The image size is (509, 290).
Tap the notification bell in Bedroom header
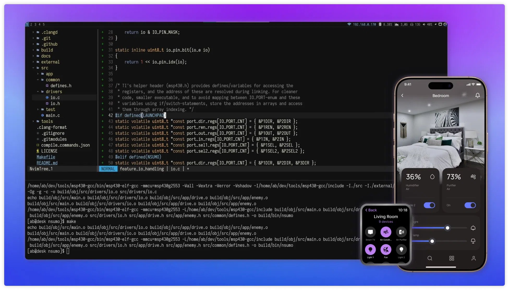(477, 95)
